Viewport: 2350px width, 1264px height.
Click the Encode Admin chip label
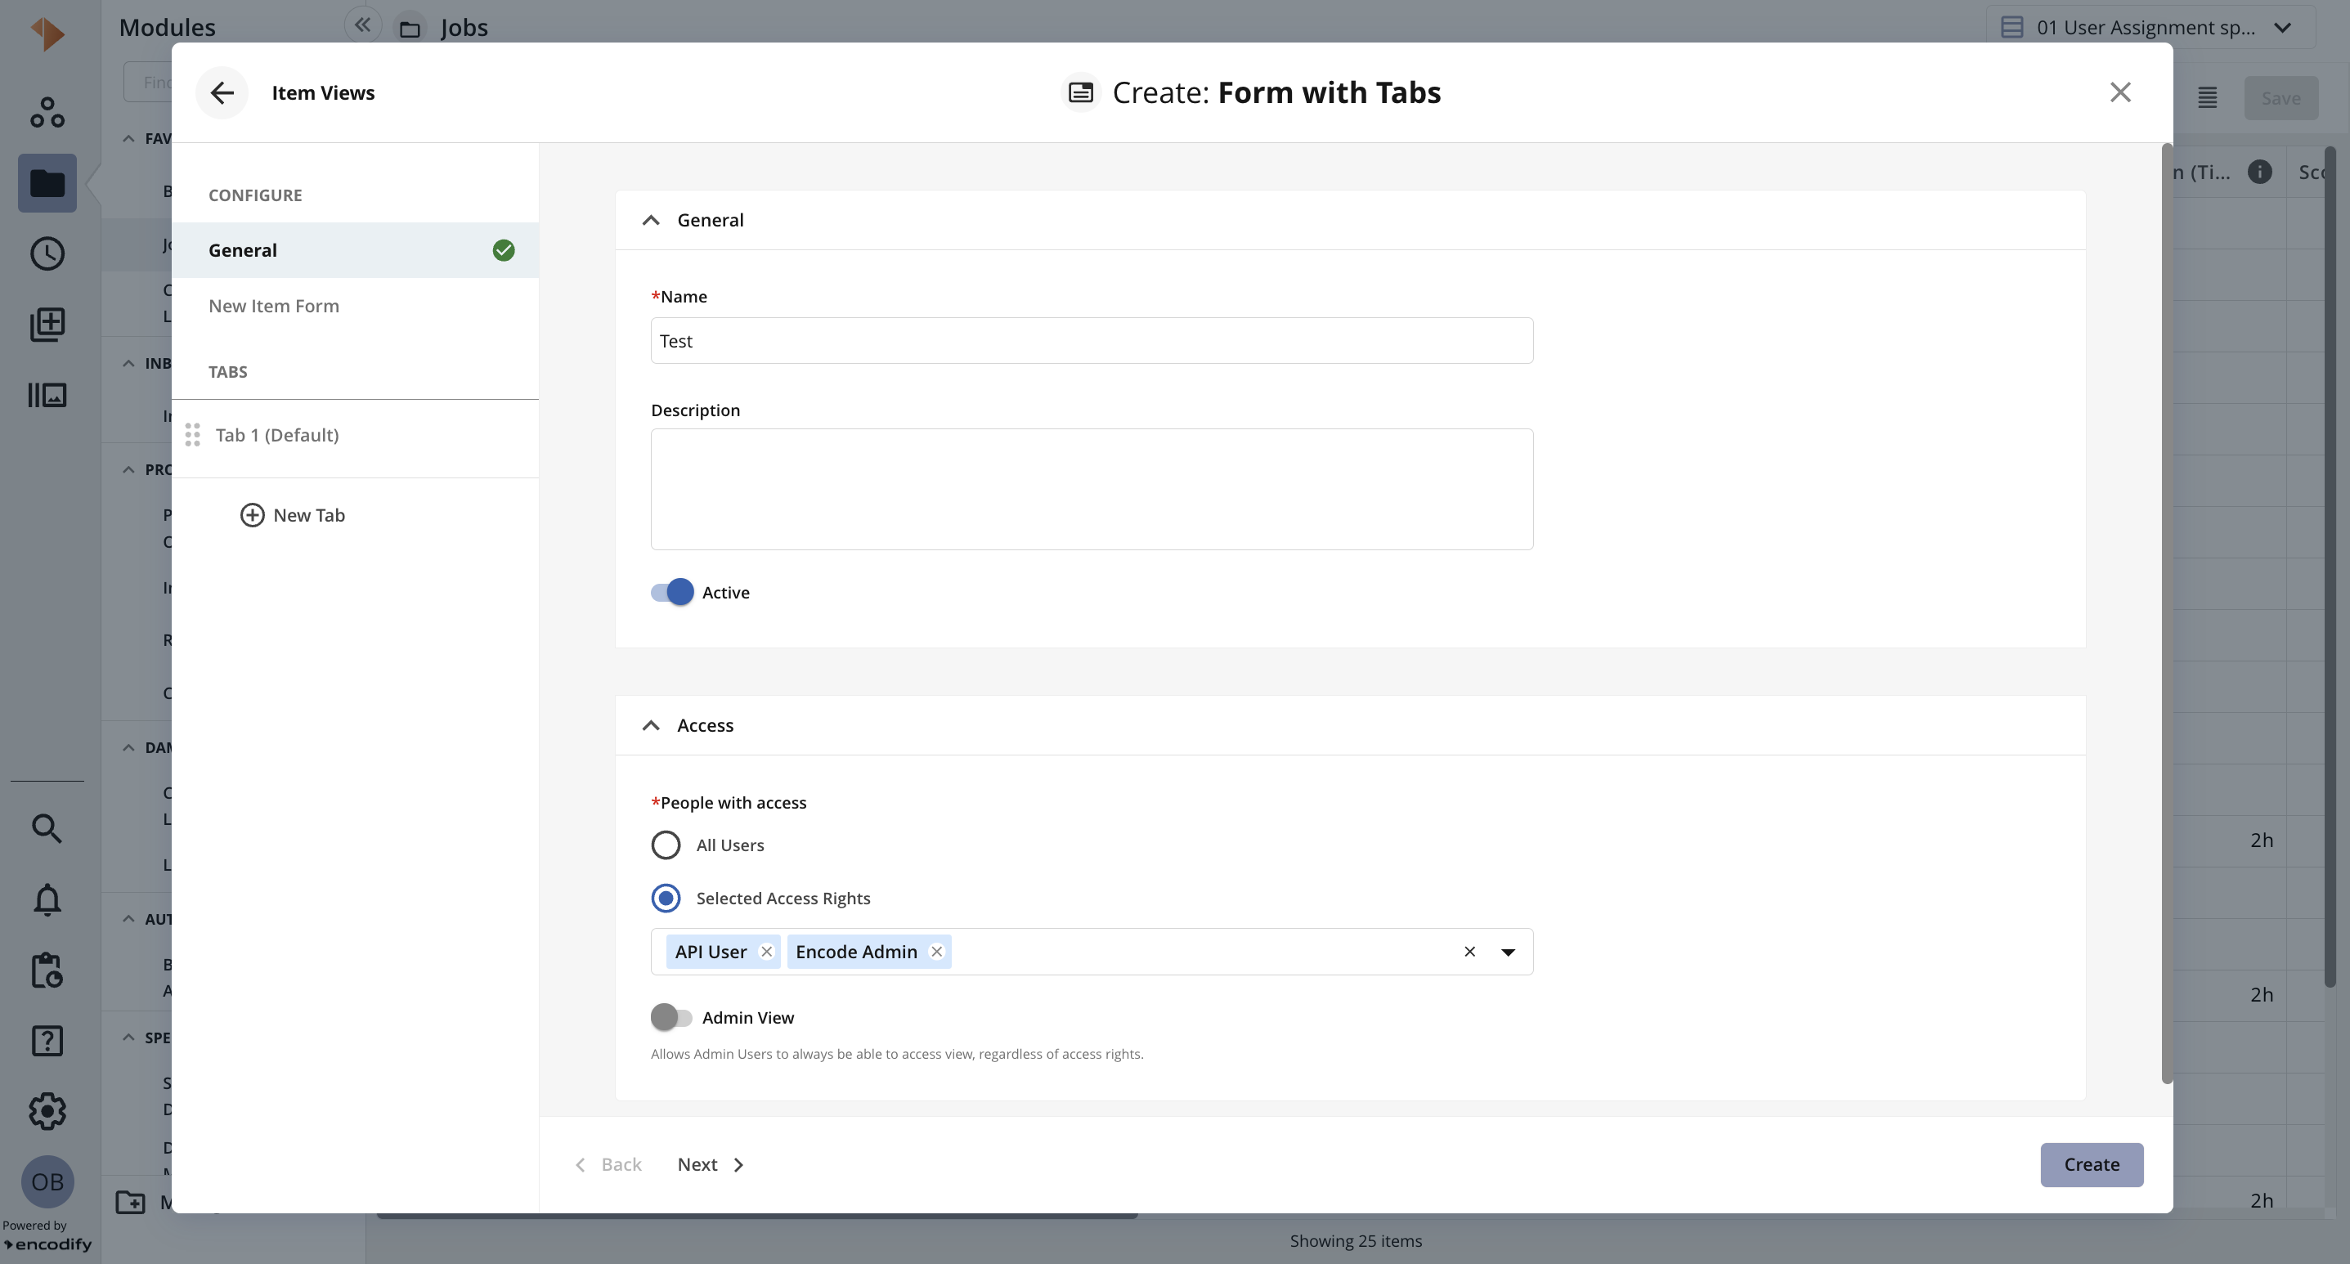click(x=856, y=951)
